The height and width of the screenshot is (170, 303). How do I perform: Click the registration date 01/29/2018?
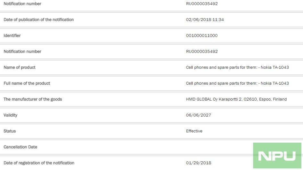198,163
